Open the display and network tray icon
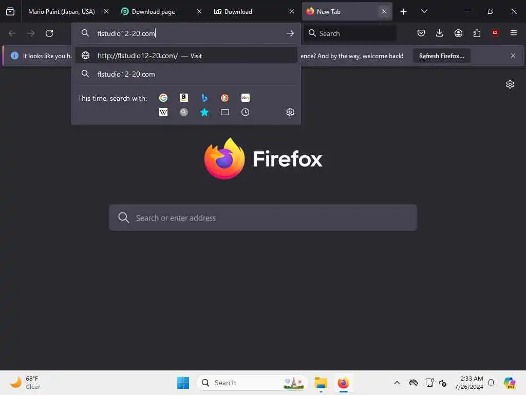The height and width of the screenshot is (395, 526). pyautogui.click(x=429, y=383)
